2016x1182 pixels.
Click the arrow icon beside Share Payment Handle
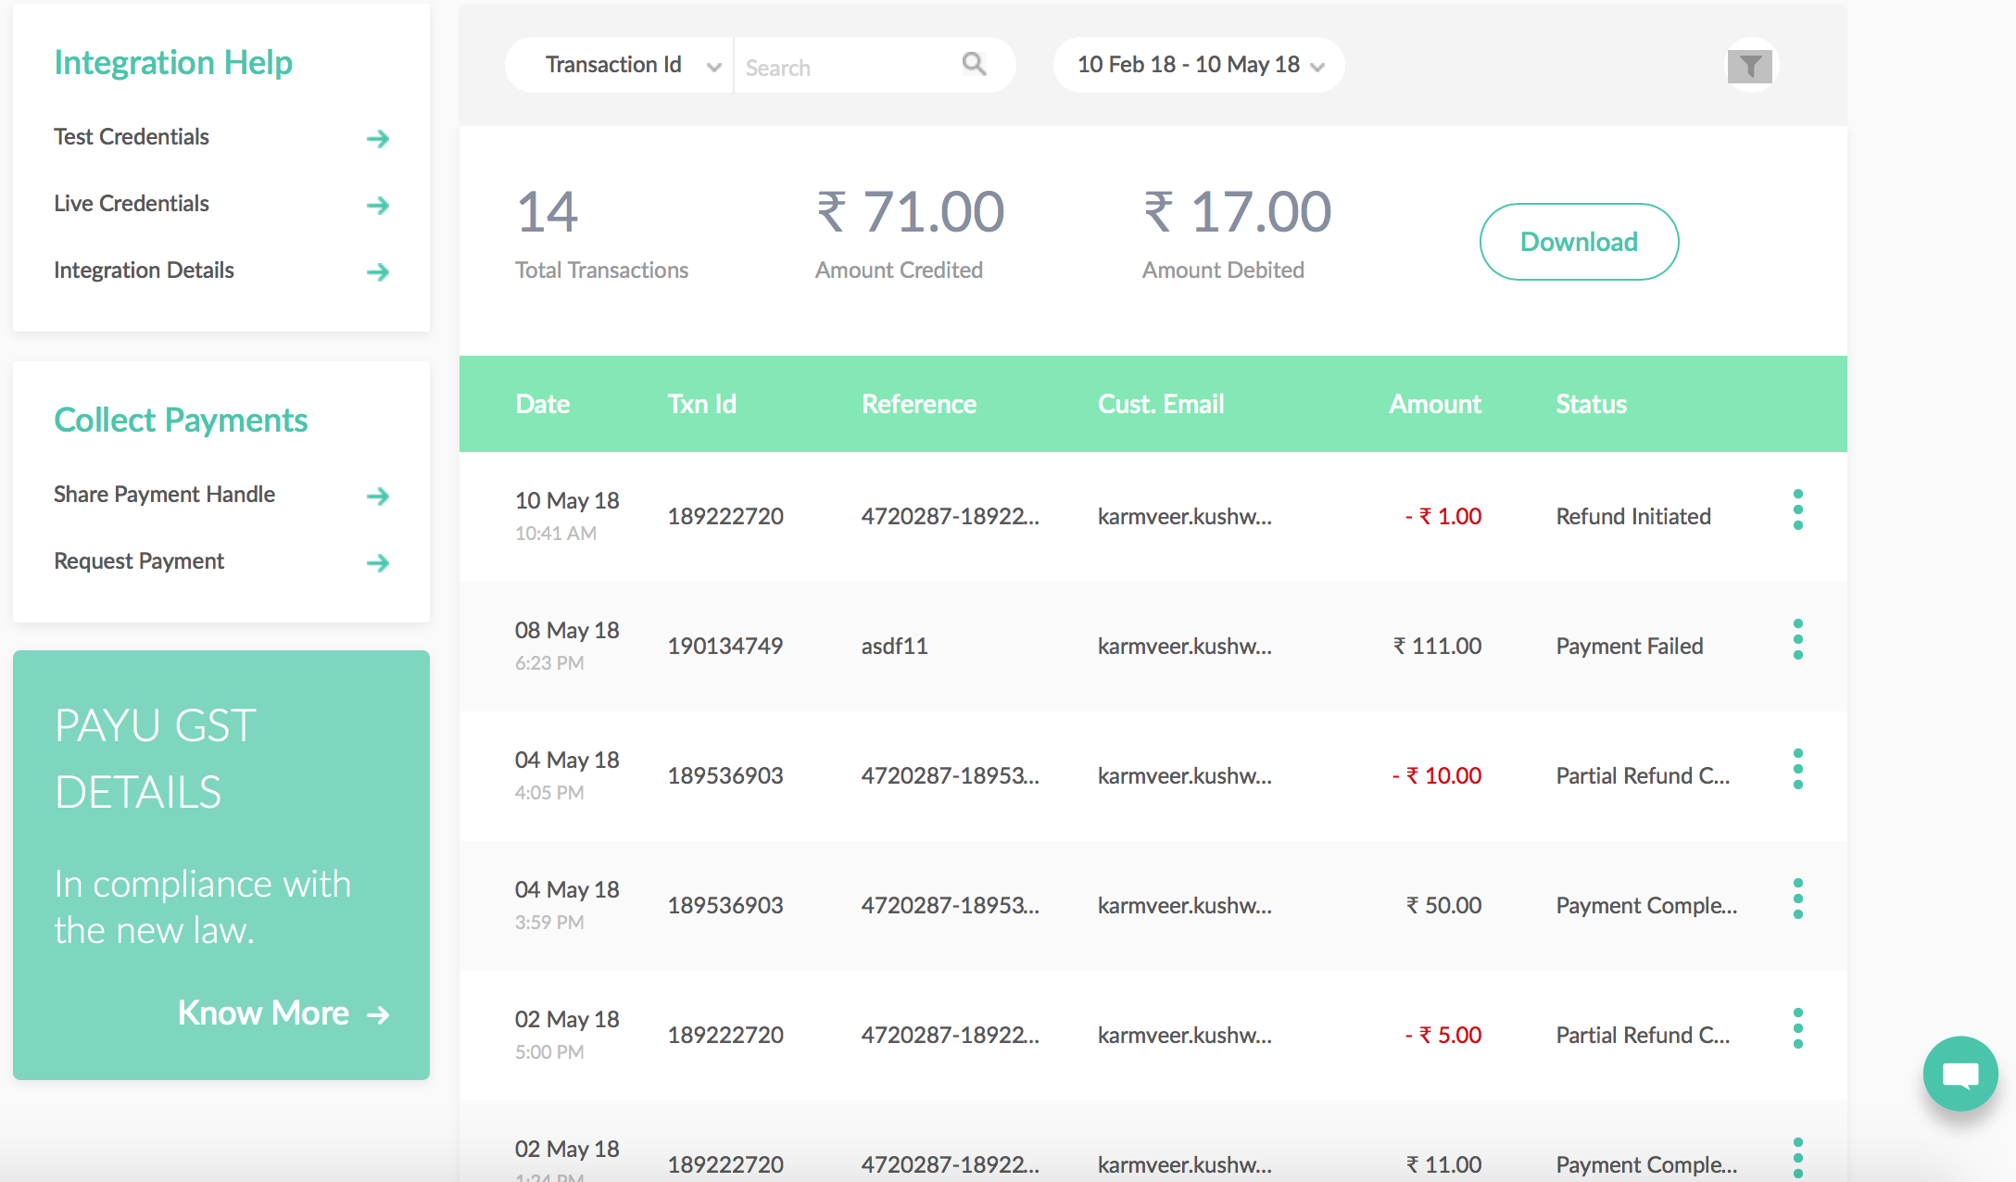[378, 497]
